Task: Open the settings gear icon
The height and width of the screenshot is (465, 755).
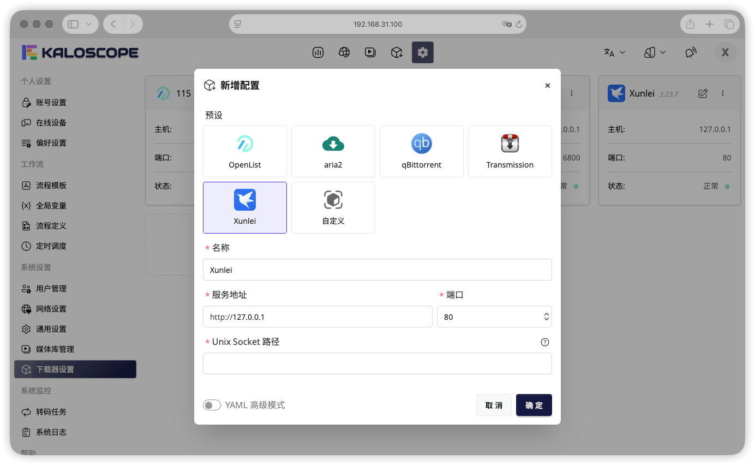Action: coord(423,52)
